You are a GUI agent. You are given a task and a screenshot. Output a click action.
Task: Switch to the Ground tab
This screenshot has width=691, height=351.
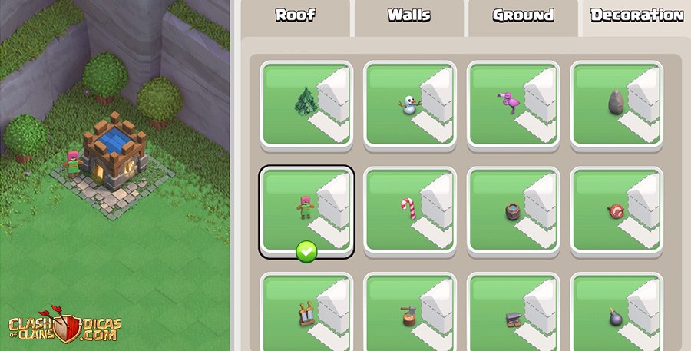click(523, 15)
